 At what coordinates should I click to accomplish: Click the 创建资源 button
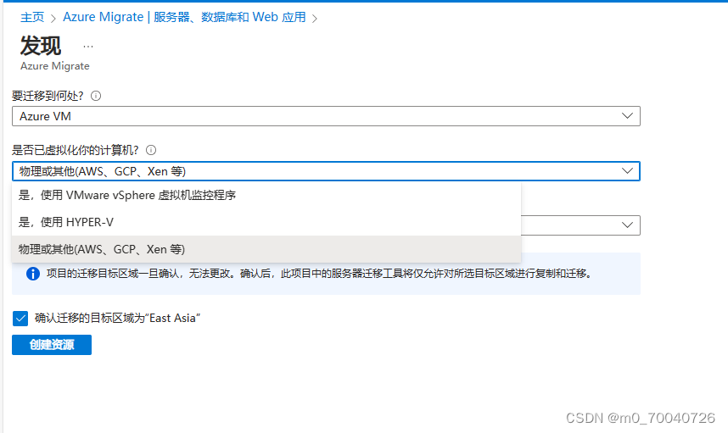point(52,345)
